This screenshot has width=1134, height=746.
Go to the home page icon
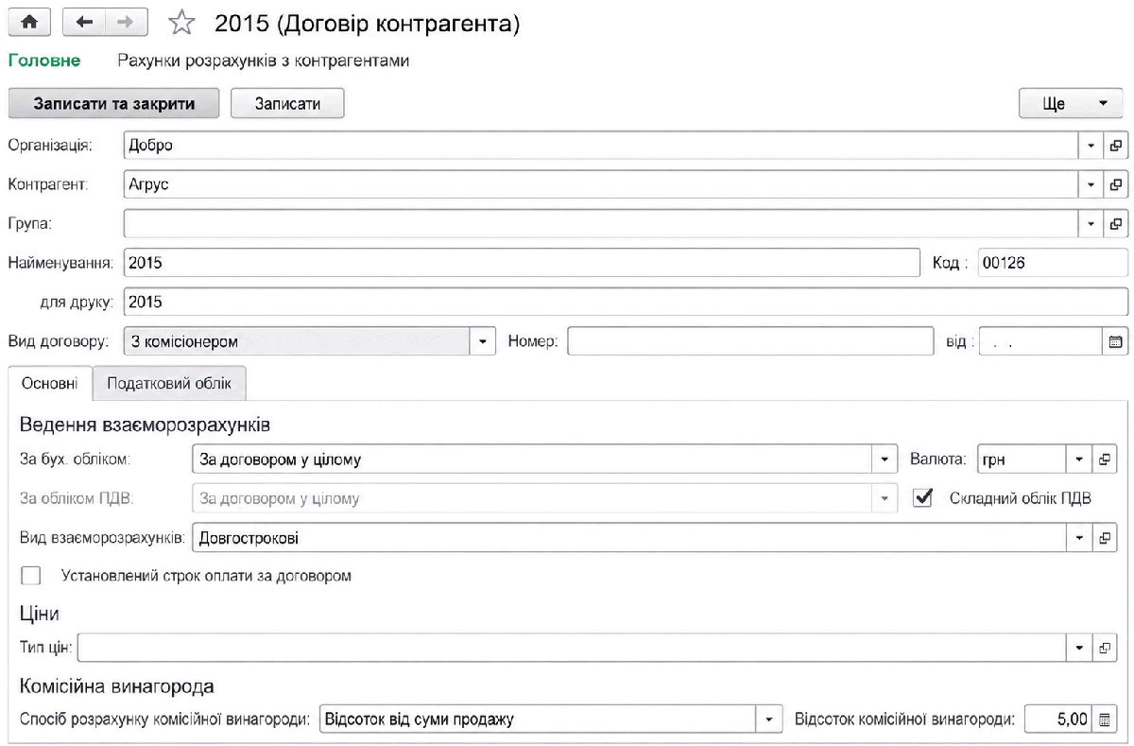click(x=29, y=23)
